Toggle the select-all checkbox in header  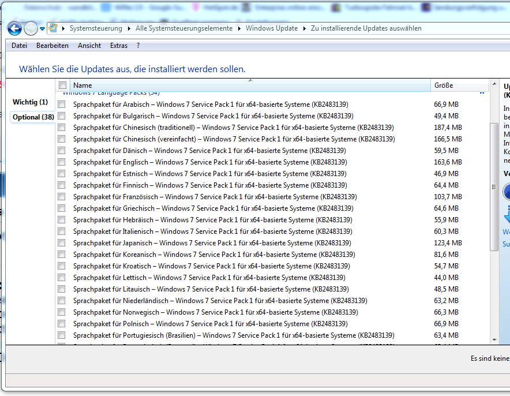(62, 85)
